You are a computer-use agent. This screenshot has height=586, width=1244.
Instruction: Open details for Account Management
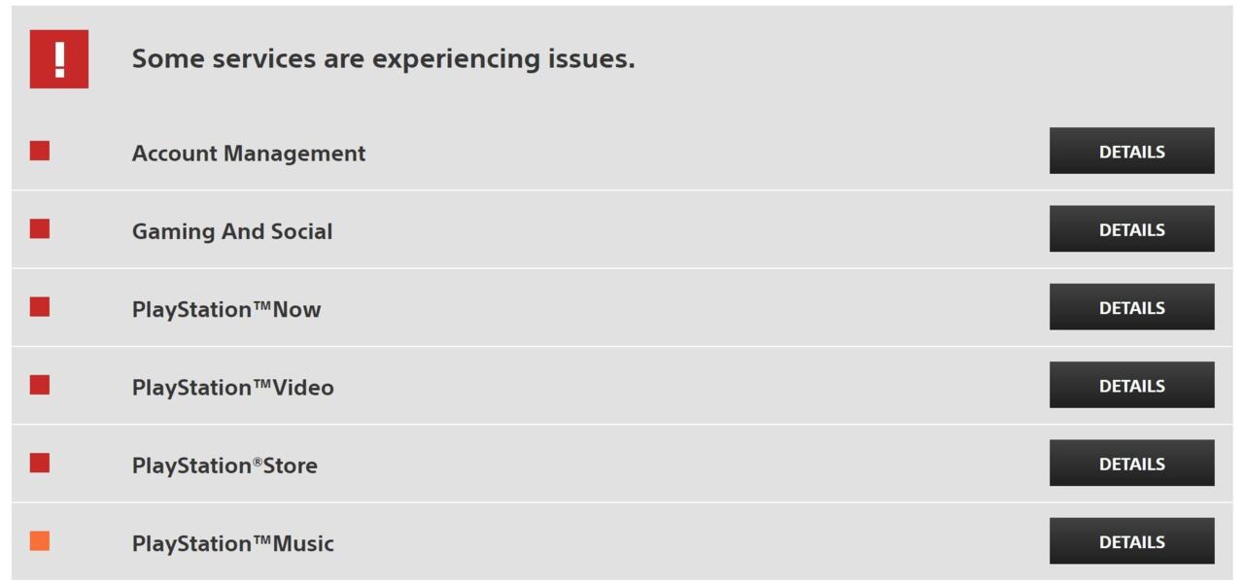click(1131, 151)
